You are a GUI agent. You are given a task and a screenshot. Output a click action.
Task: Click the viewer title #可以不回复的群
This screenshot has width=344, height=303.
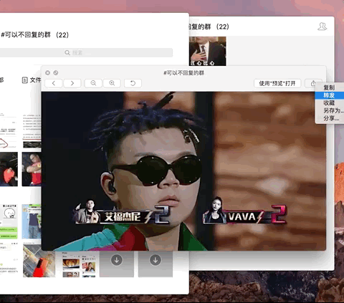tap(183, 72)
